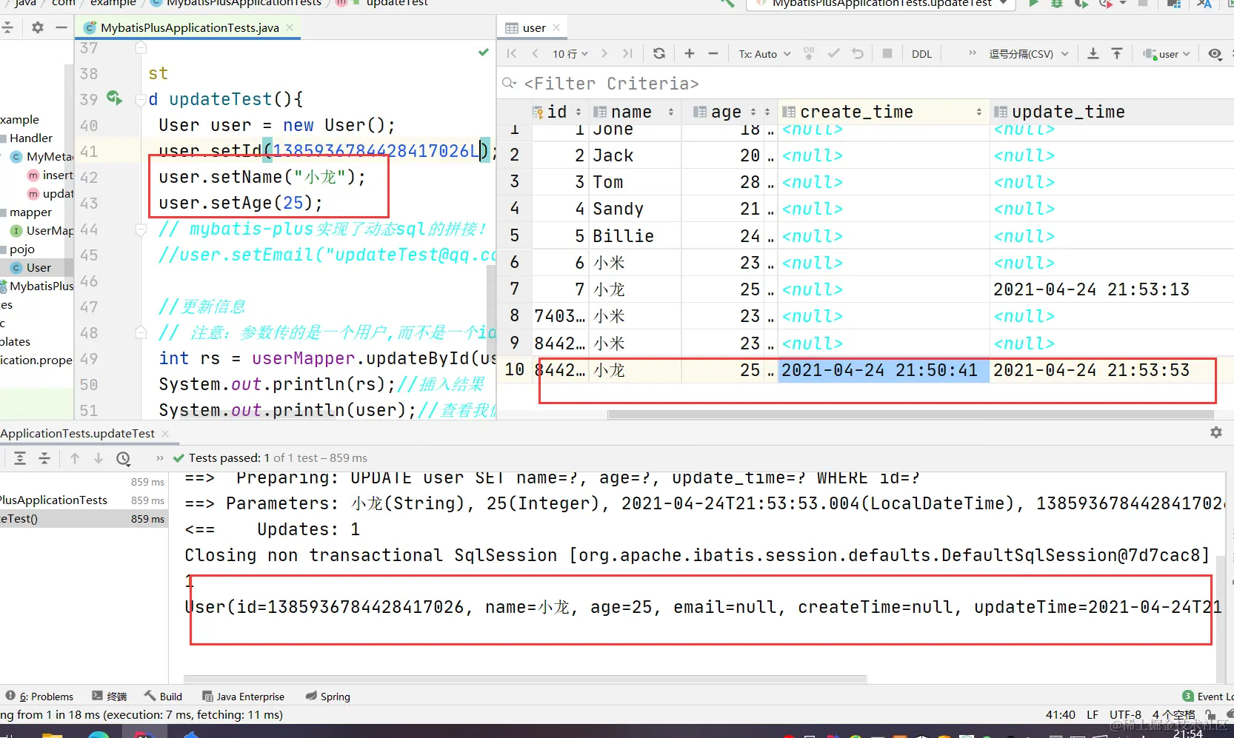Open user target dropdown in table toolbar
Image resolution: width=1234 pixels, height=738 pixels.
(x=1167, y=54)
